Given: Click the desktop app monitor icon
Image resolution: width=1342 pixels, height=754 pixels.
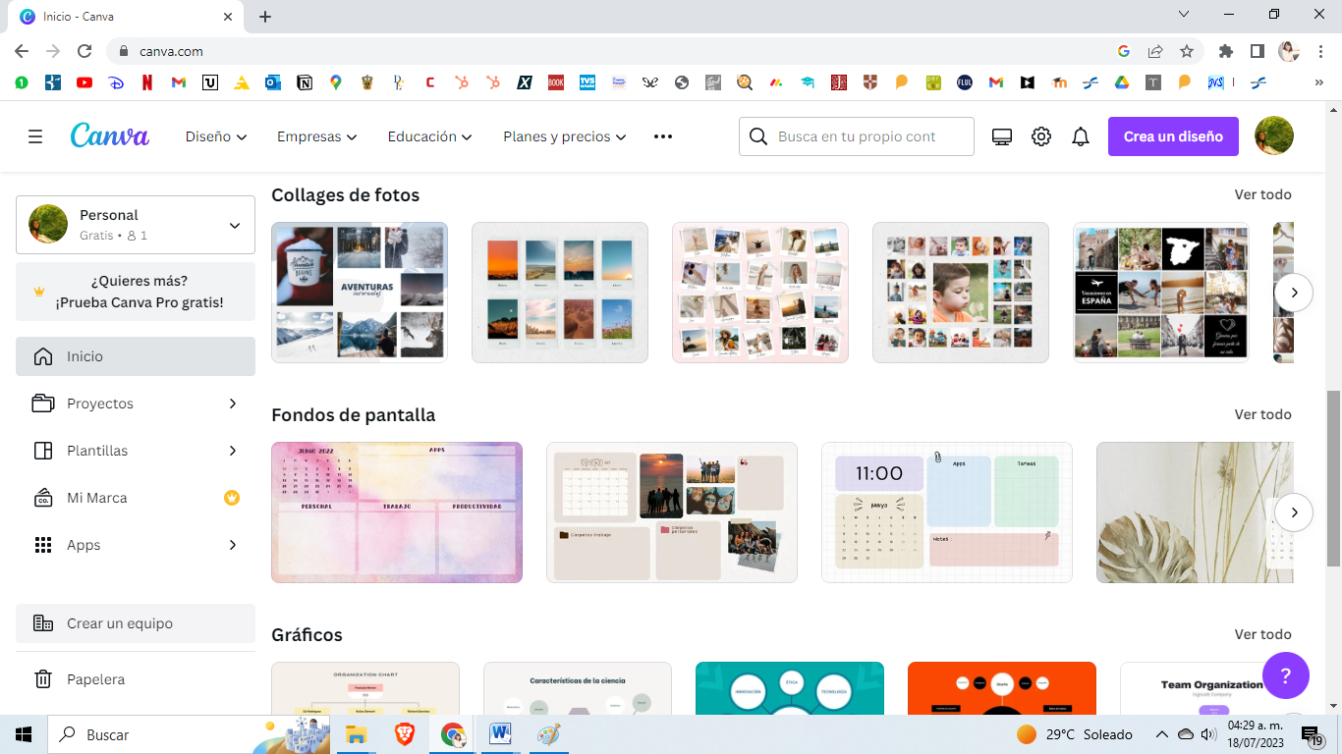Looking at the screenshot, I should pos(1002,136).
